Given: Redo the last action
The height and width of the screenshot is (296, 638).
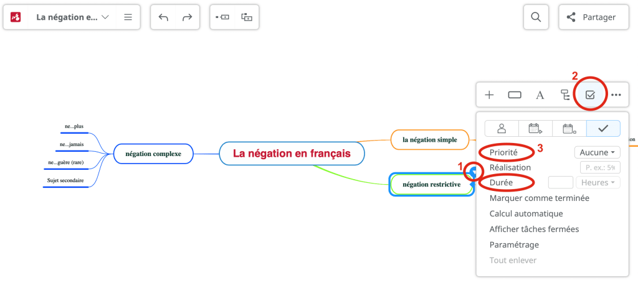Looking at the screenshot, I should 187,17.
